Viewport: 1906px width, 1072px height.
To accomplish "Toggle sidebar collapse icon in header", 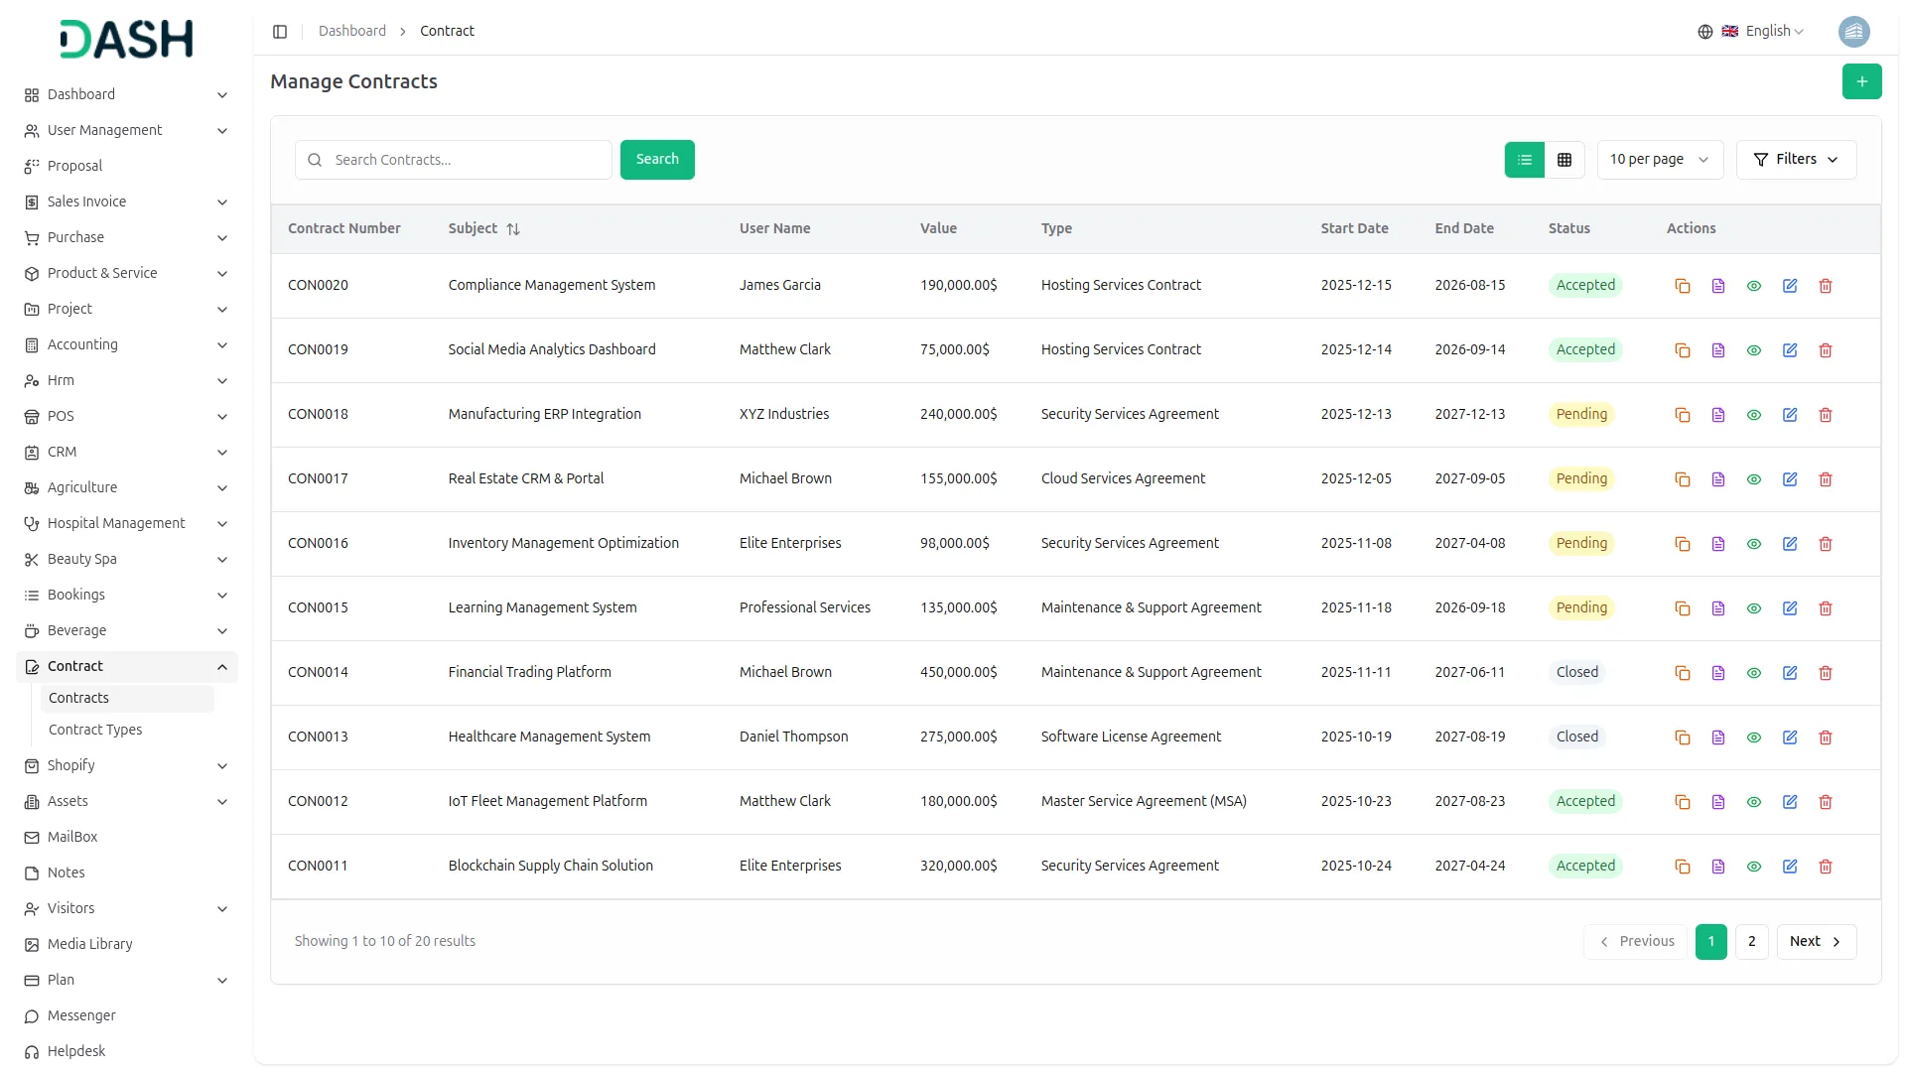I will click(280, 32).
